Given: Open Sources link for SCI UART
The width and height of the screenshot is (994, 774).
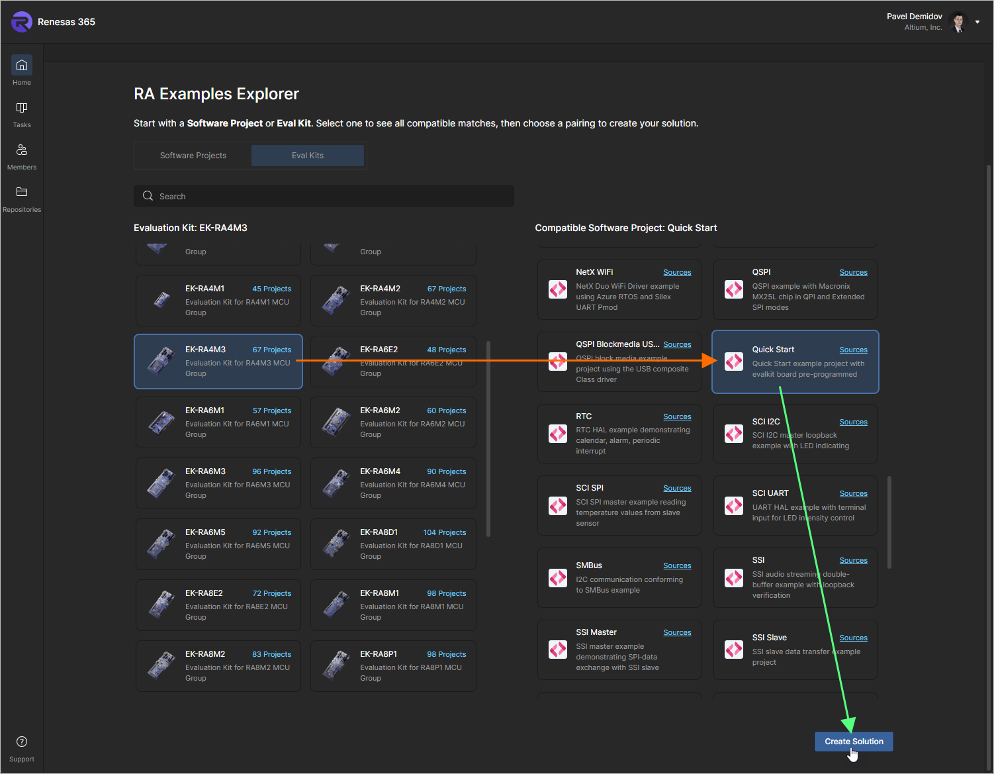Looking at the screenshot, I should 853,493.
